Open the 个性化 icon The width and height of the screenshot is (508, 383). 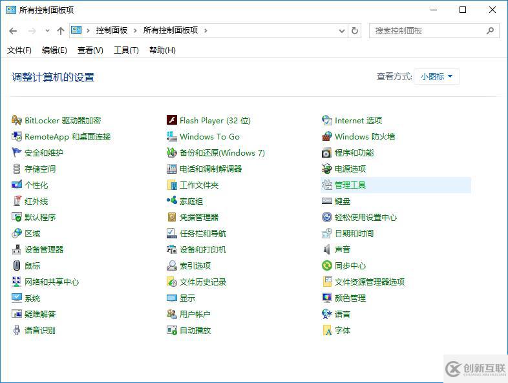[17, 185]
